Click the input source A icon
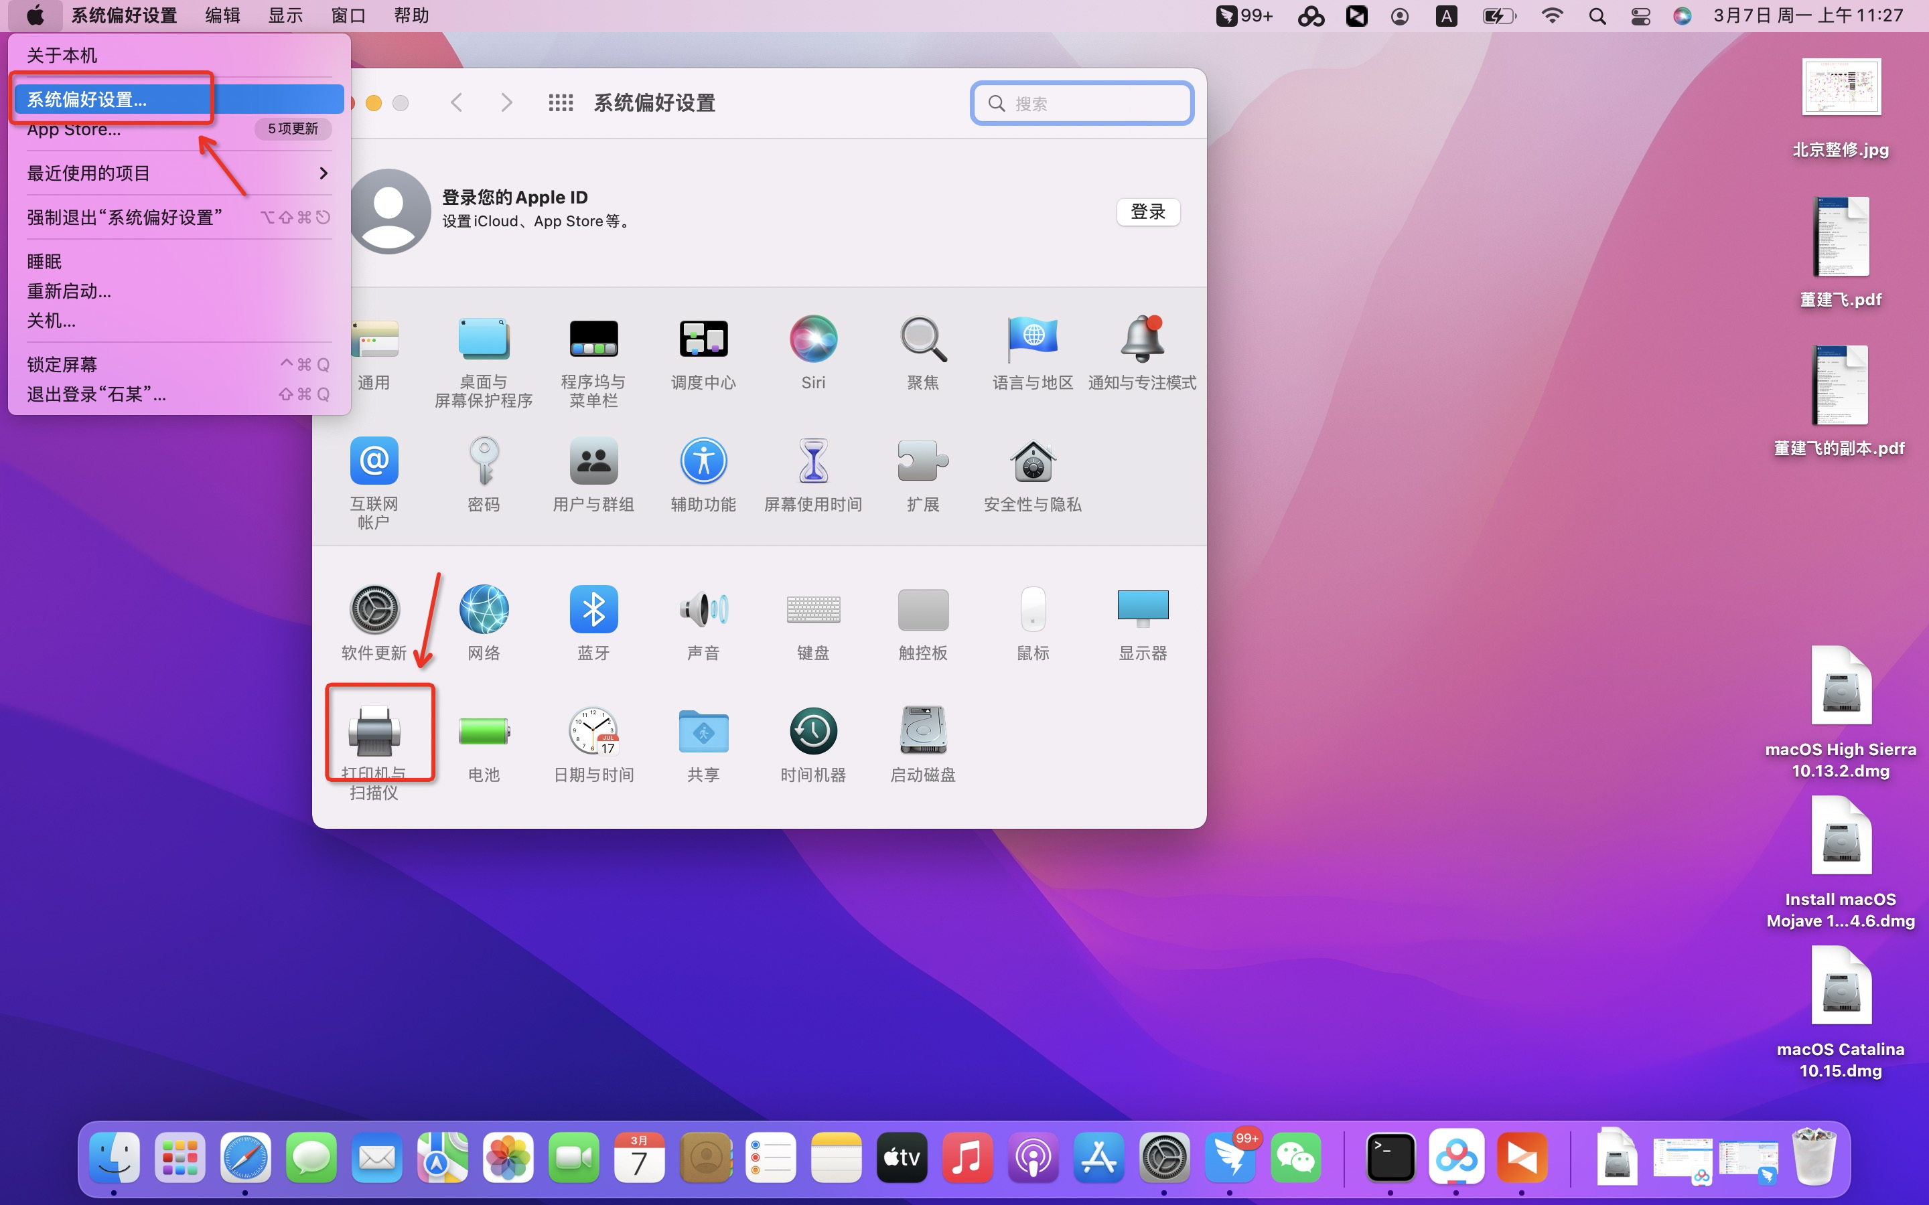This screenshot has width=1929, height=1205. click(x=1446, y=16)
